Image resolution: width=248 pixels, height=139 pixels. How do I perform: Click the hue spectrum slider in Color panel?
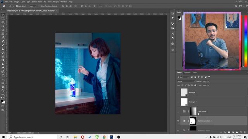coord(246,41)
